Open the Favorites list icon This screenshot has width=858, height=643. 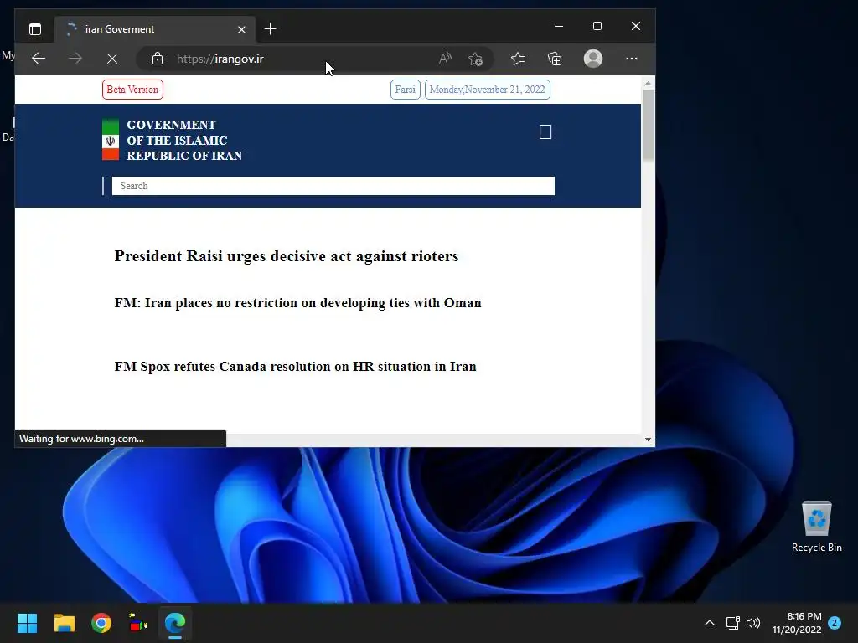tap(518, 59)
